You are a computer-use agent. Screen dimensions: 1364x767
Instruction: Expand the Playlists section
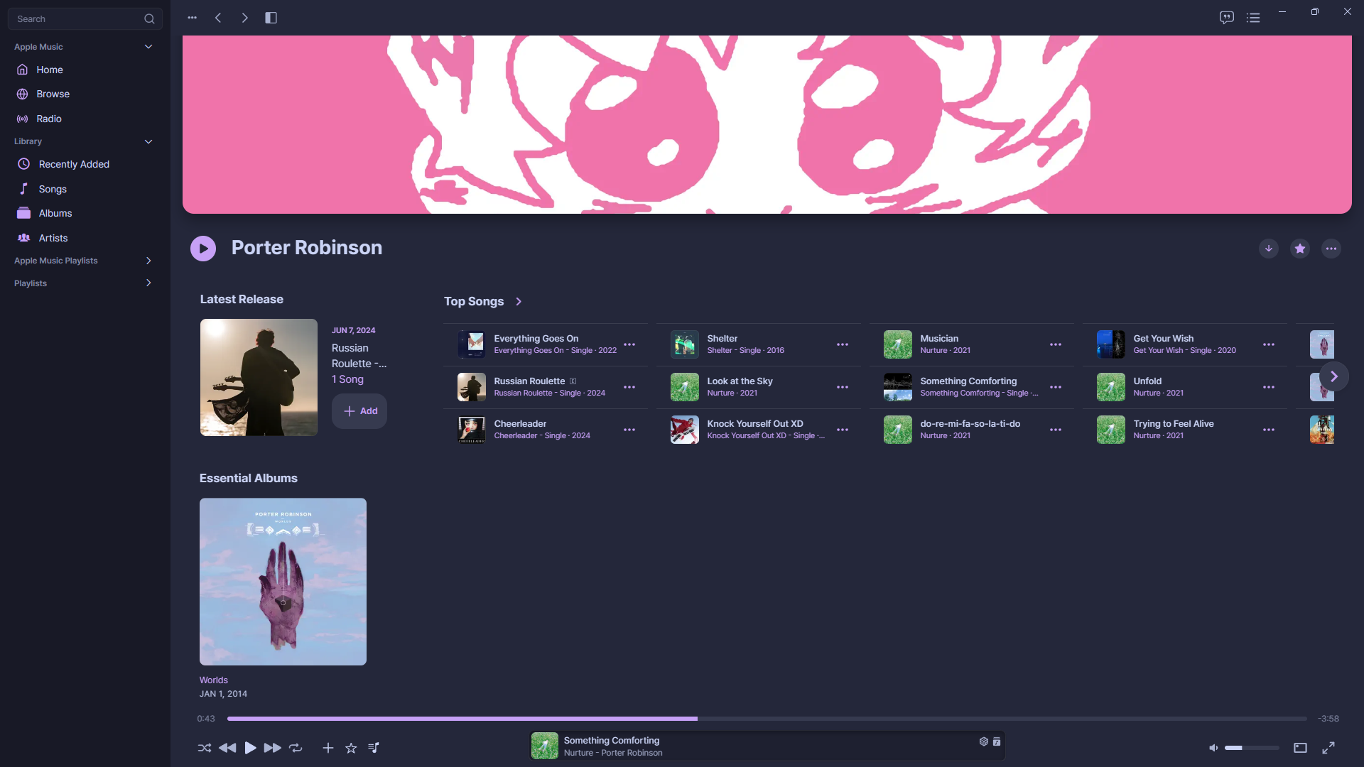tap(148, 283)
